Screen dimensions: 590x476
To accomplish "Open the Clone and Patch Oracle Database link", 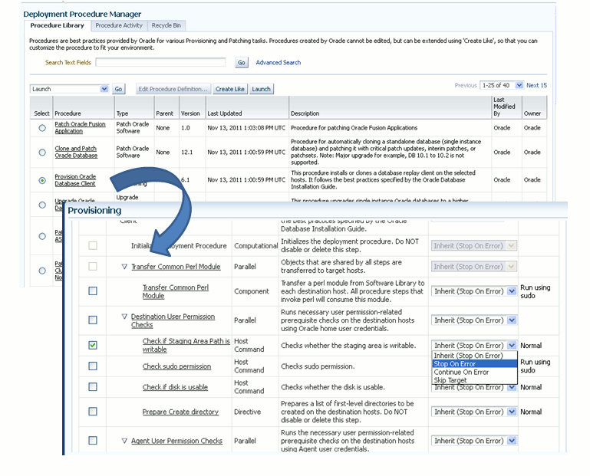I will 76,152.
